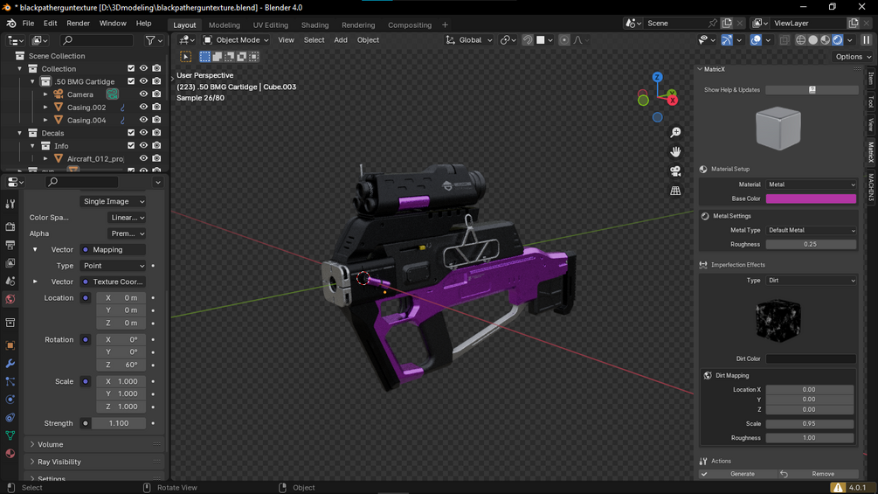
Task: Open the Global transform orientation dropdown
Action: (469, 39)
